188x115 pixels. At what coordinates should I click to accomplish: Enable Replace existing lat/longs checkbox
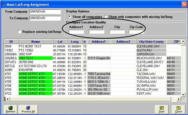click(19, 32)
